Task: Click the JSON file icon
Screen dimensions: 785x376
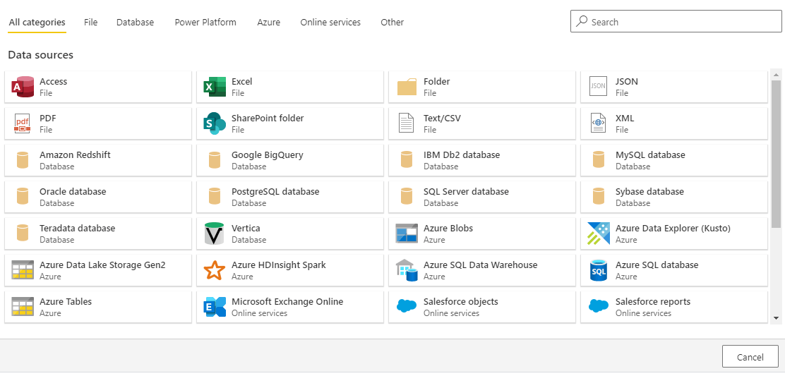Action: pos(598,87)
